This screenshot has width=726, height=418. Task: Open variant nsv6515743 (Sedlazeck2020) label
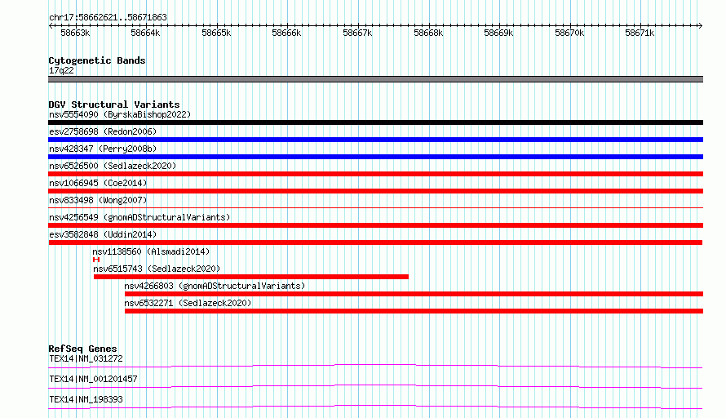click(157, 269)
